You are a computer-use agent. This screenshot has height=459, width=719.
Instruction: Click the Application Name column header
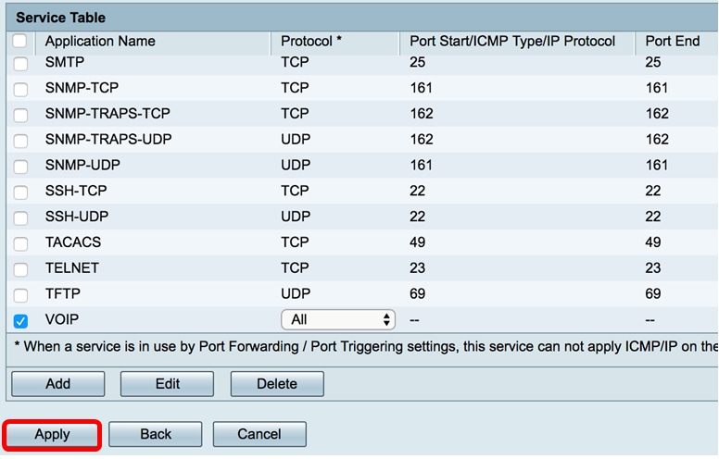point(100,42)
